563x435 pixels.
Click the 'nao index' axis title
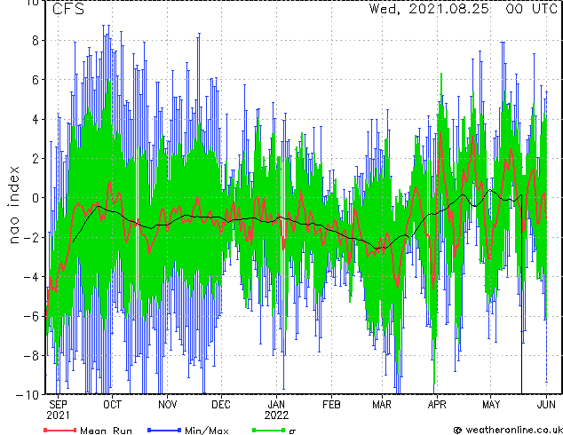click(x=13, y=205)
